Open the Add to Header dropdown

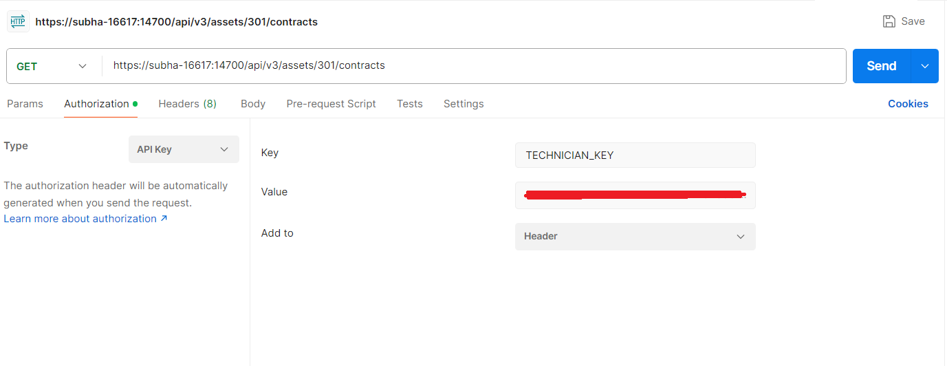635,236
